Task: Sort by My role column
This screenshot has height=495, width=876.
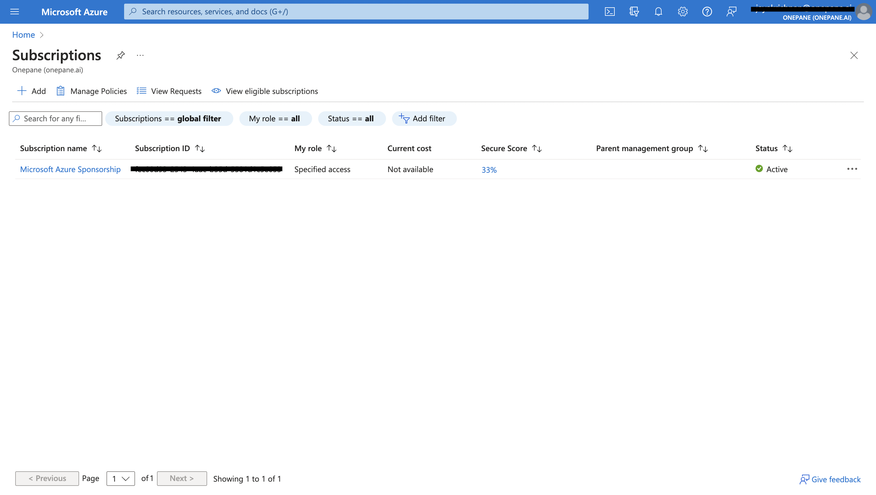Action: coord(315,148)
